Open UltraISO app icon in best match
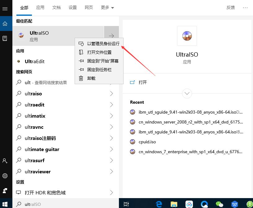253x208 pixels. click(x=20, y=35)
